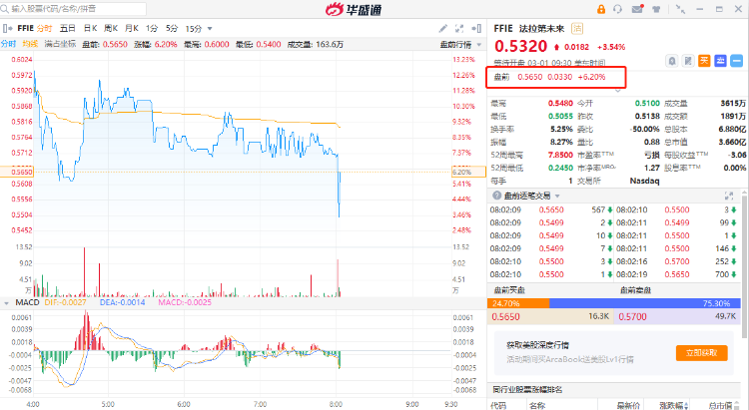Click the 0.5650 trade with volume 567
Image resolution: width=749 pixels, height=410 pixels.
[x=550, y=209]
